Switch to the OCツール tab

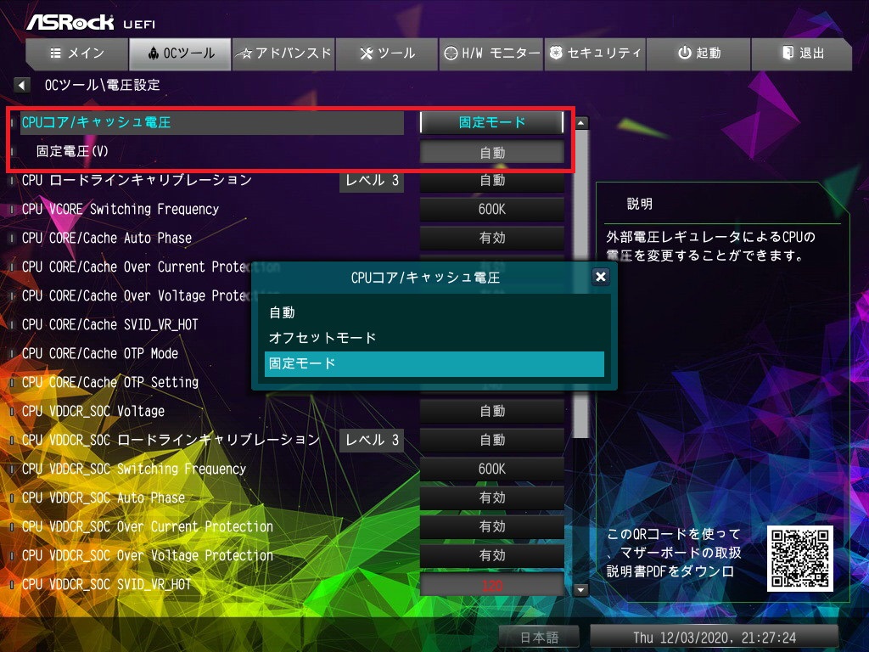[x=180, y=53]
